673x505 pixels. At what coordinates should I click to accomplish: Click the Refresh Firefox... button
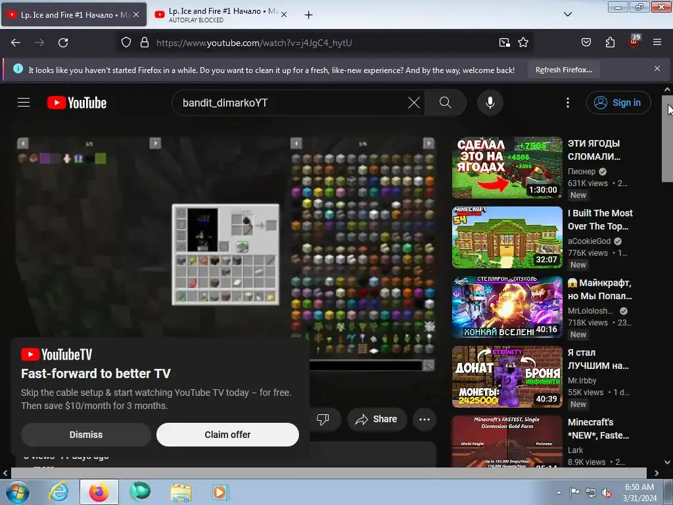click(x=563, y=70)
